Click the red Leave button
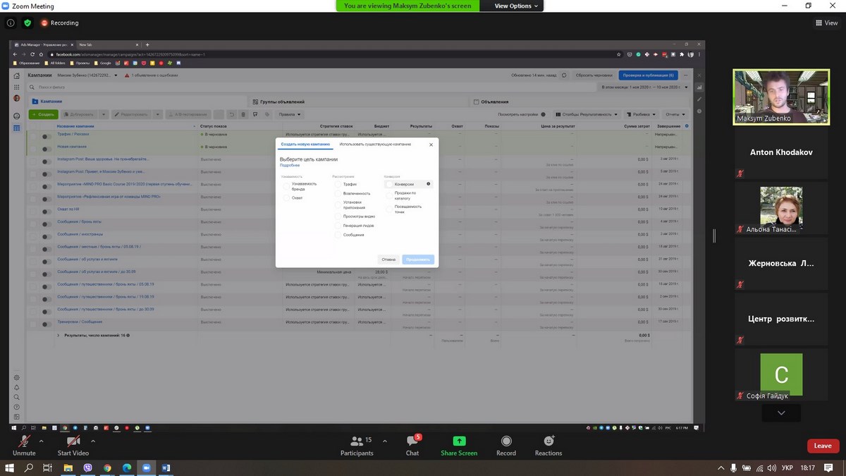The height and width of the screenshot is (476, 846). (x=823, y=446)
